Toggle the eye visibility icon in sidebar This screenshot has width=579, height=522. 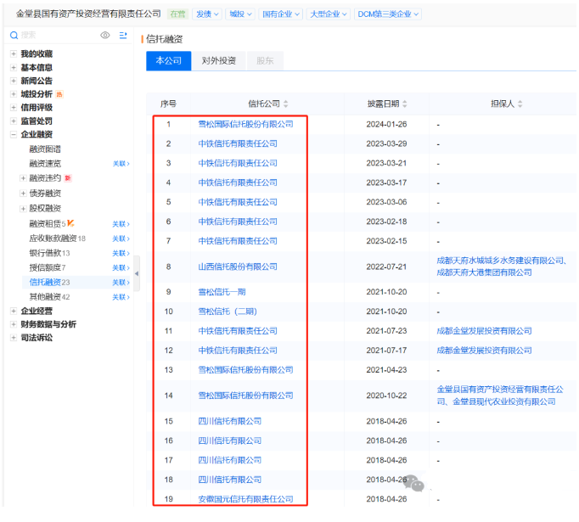pyautogui.click(x=105, y=35)
